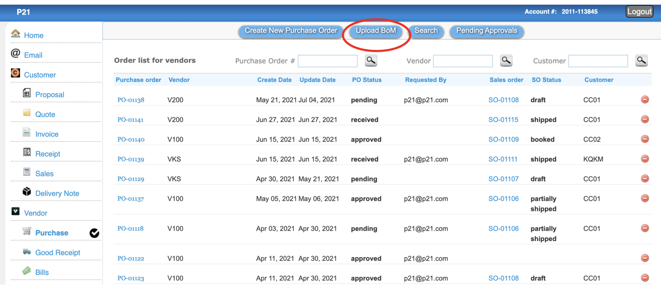The height and width of the screenshot is (291, 661).
Task: Sort by Purchase order column header
Action: (138, 80)
